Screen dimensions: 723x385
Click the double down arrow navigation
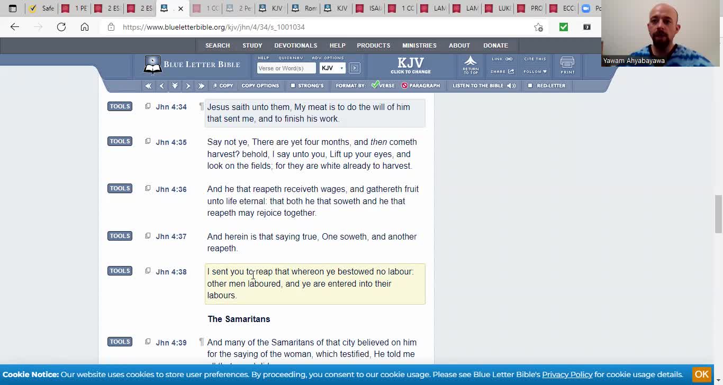pyautogui.click(x=175, y=86)
